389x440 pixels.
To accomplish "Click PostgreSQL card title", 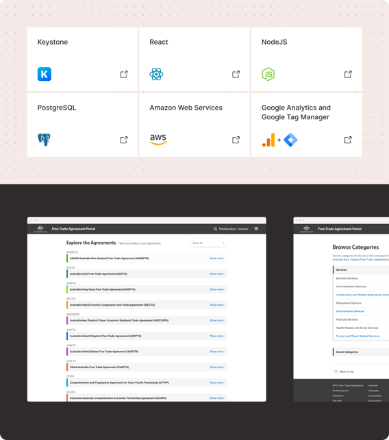I will tap(57, 108).
